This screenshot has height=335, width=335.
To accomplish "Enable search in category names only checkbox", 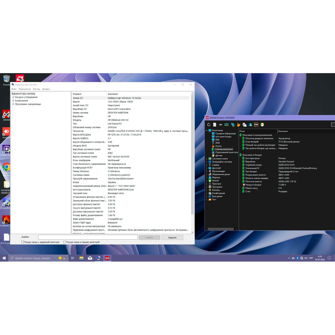I will click(x=64, y=242).
